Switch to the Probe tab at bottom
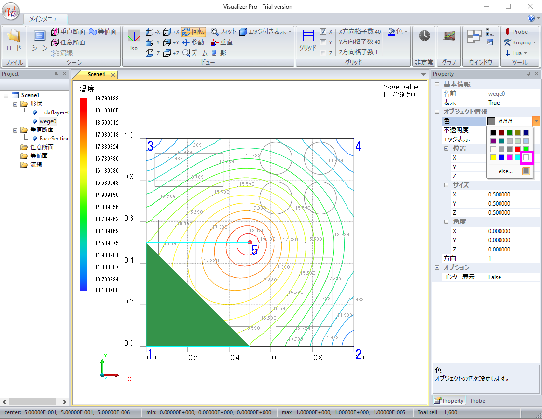 (477, 401)
